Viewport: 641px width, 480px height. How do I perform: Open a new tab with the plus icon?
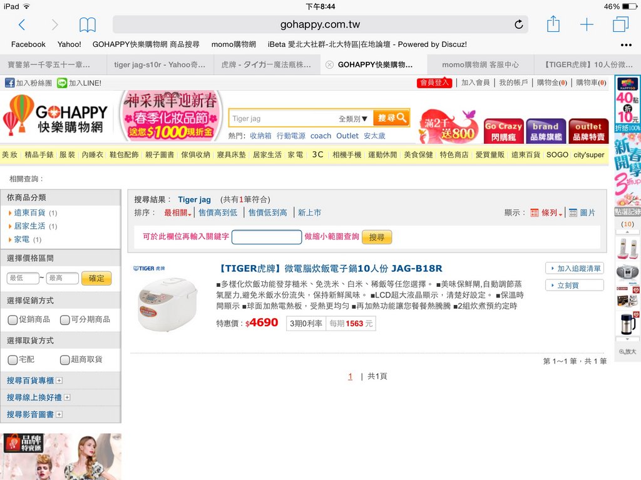(x=587, y=25)
